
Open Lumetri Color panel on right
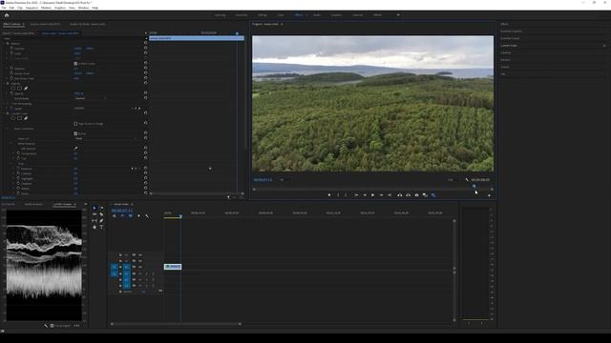[509, 46]
